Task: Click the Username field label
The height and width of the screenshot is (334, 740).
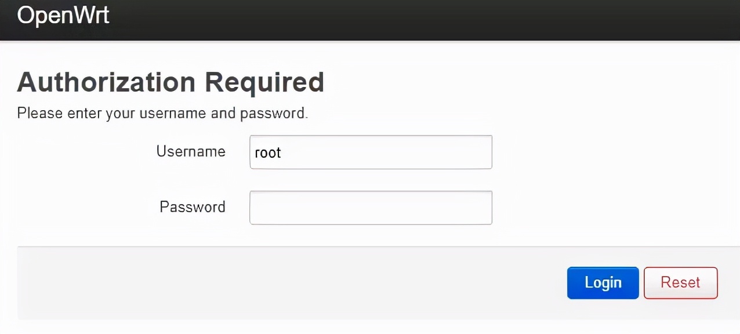Action: 191,151
